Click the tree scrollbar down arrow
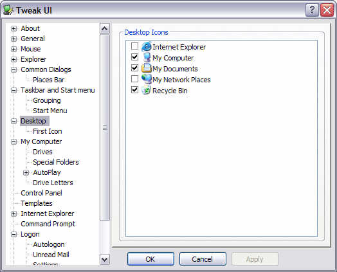The image size is (337, 272). [105, 259]
